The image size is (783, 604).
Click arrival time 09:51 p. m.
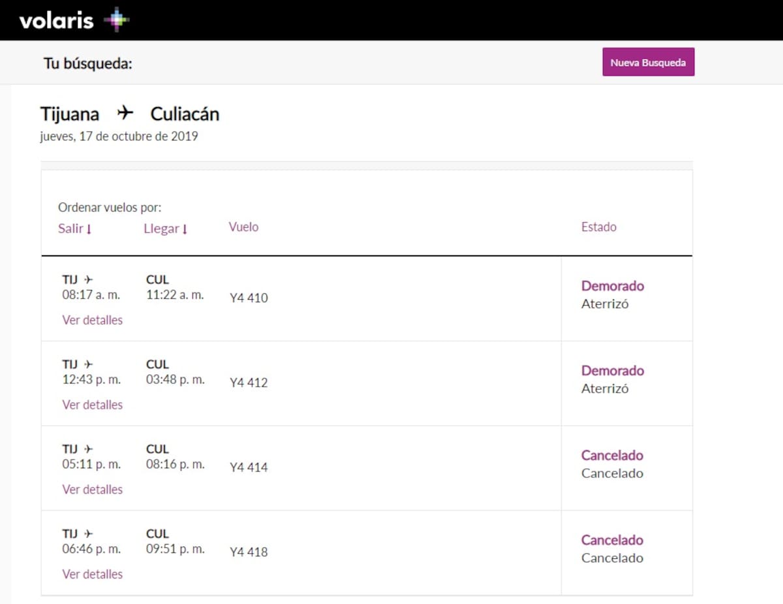coord(176,549)
